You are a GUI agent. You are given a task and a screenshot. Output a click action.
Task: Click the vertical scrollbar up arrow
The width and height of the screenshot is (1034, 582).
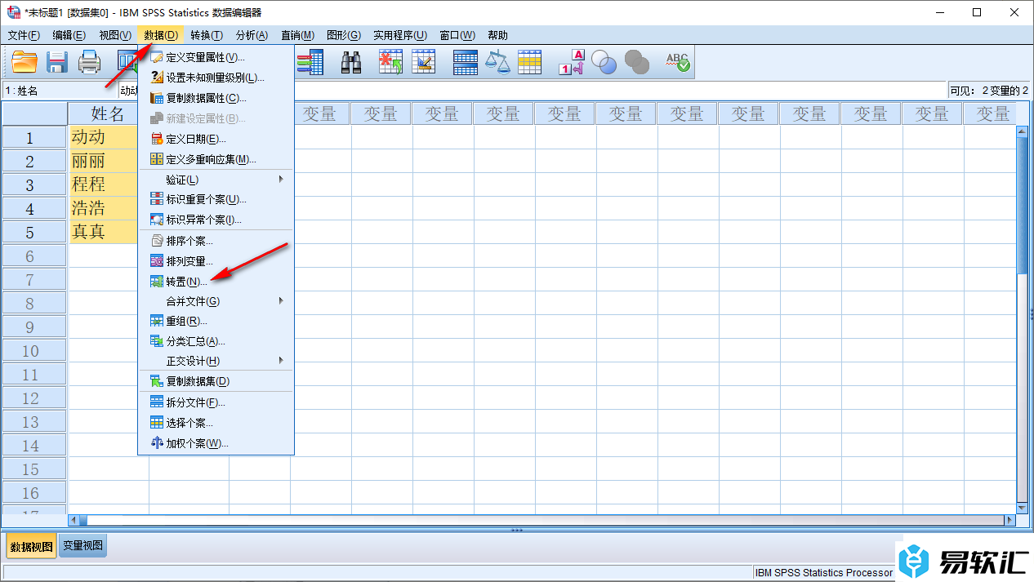pyautogui.click(x=1023, y=131)
